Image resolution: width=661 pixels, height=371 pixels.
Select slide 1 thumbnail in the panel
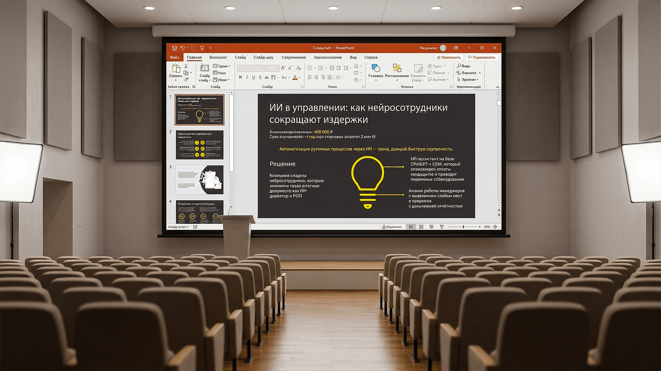[200, 110]
